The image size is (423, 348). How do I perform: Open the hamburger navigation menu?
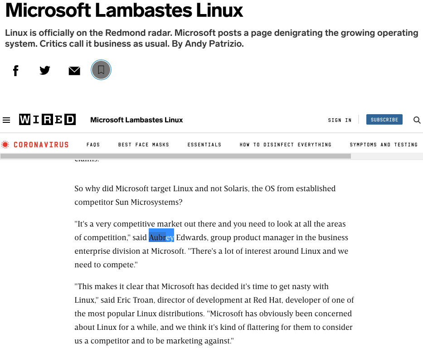6,120
